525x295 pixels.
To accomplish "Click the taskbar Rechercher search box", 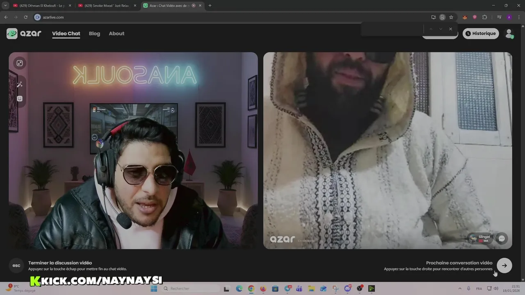I will (191, 288).
